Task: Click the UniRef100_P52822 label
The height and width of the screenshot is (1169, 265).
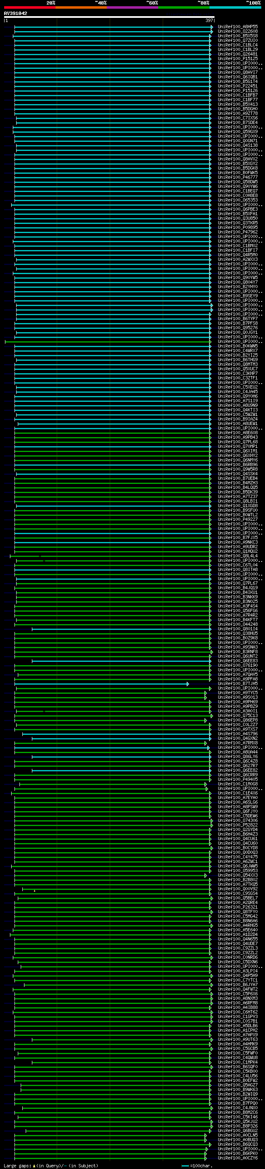Action: [x=238, y=825]
